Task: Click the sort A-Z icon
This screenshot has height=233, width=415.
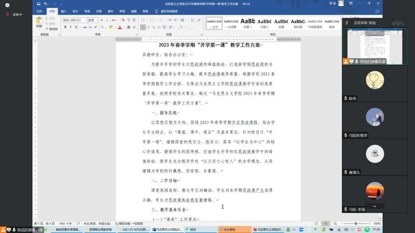Action: [x=193, y=20]
